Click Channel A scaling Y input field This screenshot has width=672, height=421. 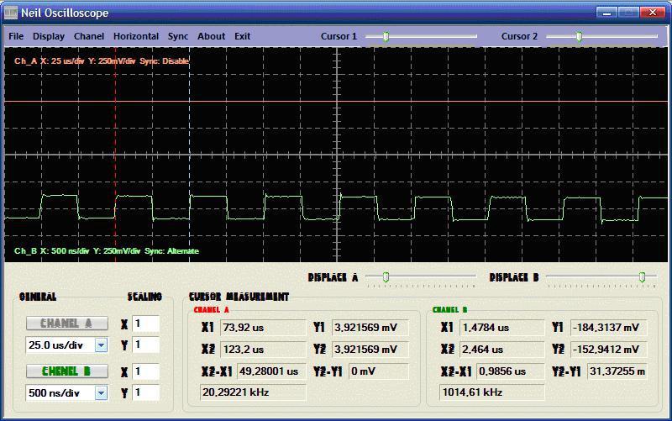(x=145, y=345)
